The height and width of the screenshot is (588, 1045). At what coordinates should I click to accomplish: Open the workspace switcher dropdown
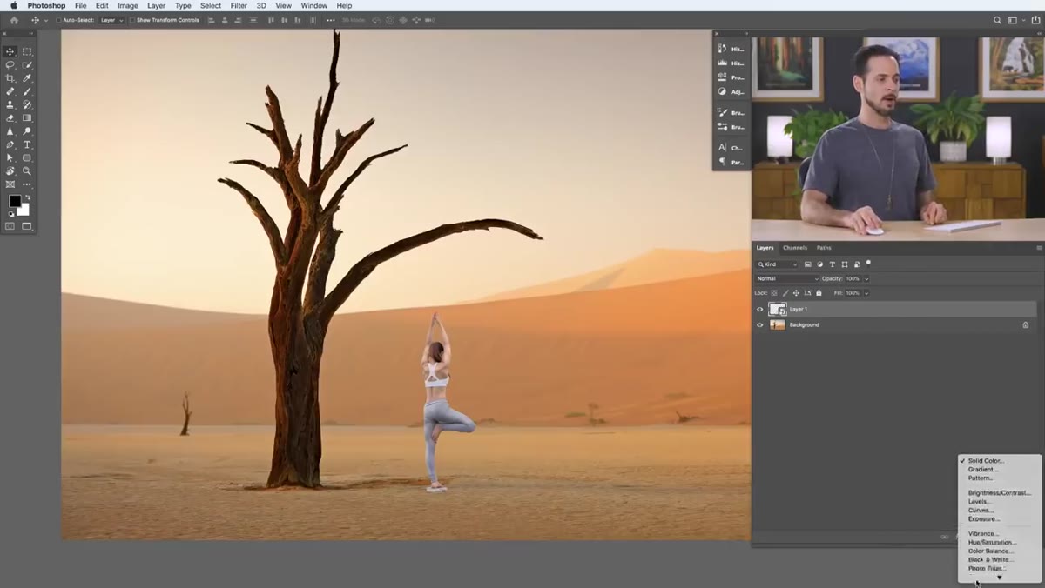click(x=1015, y=20)
